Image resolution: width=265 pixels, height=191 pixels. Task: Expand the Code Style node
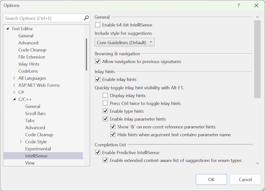21,142
